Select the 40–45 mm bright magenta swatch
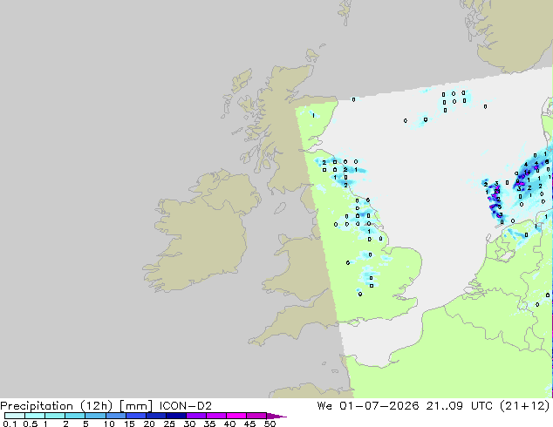553x427 pixels. click(x=236, y=416)
